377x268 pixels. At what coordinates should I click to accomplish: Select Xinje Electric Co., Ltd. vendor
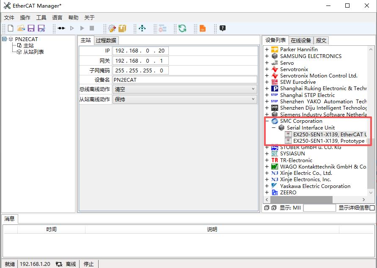coord(306,173)
